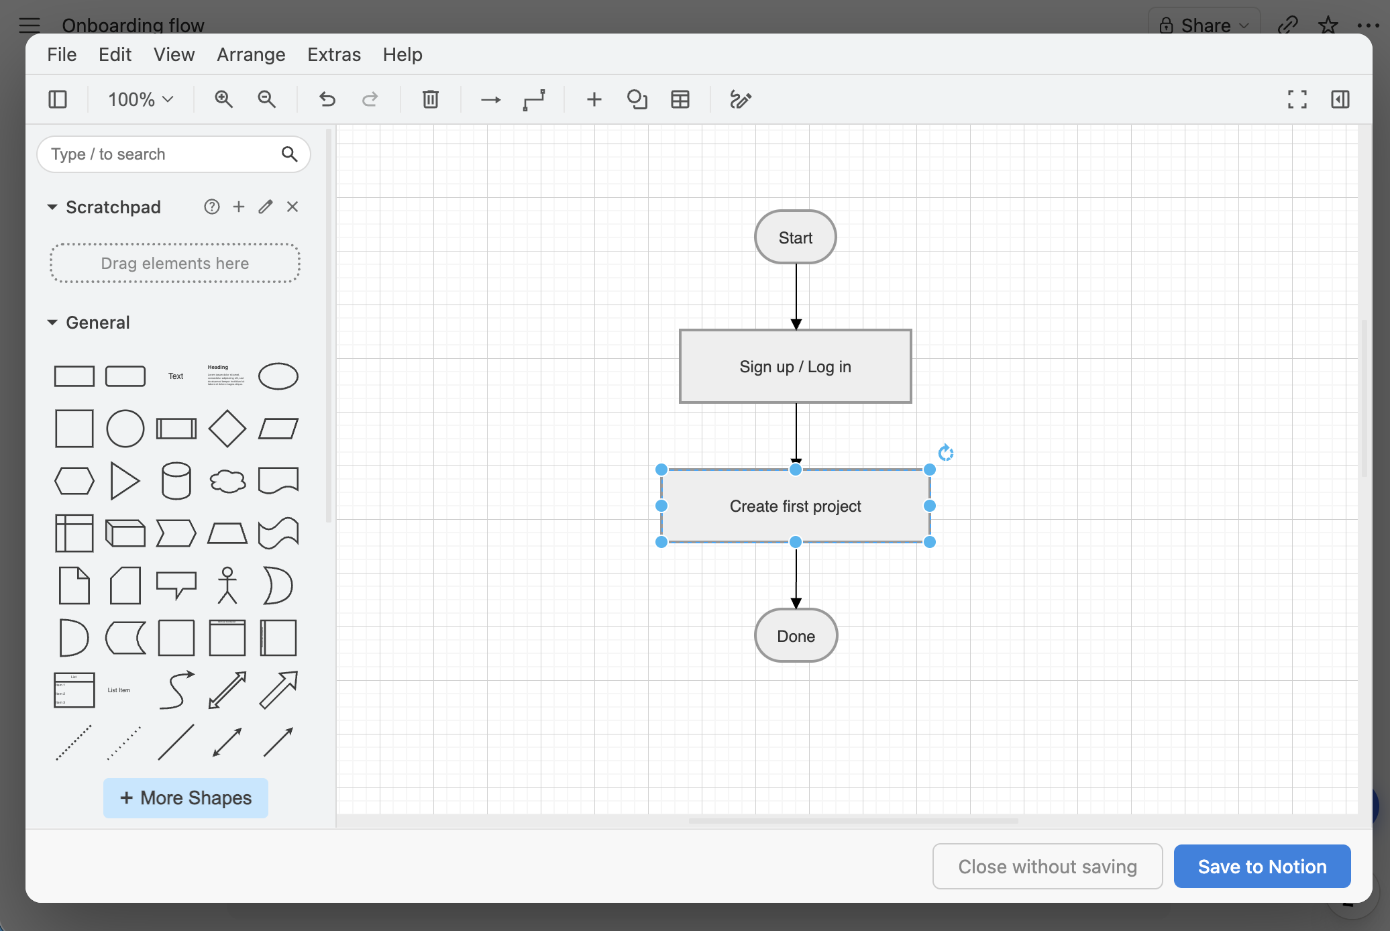
Task: Pick the List shape in General
Action: [74, 690]
